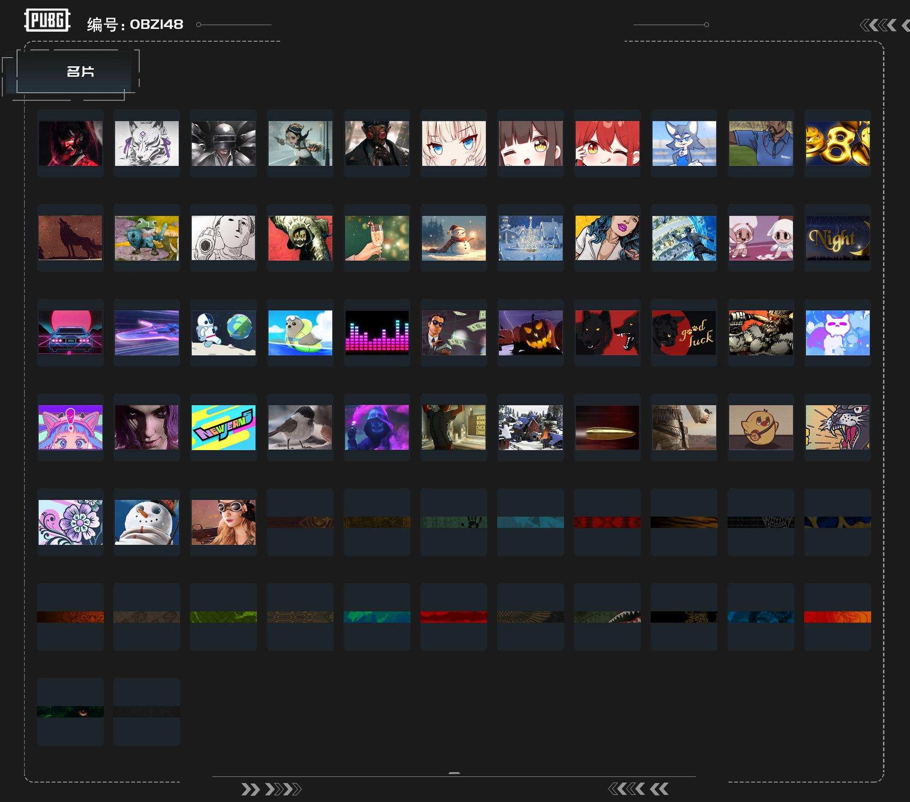Pick the blue and gold swirl banner

pyautogui.click(x=838, y=522)
